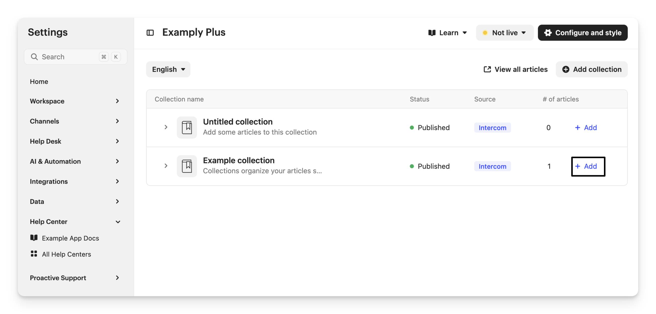Add an article to Untitled collection

[x=586, y=128]
